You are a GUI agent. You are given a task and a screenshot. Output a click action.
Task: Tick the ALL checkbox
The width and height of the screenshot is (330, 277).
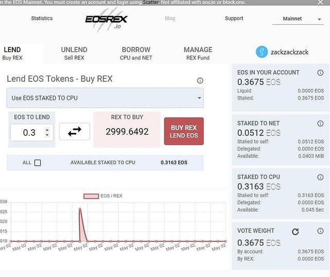click(38, 163)
